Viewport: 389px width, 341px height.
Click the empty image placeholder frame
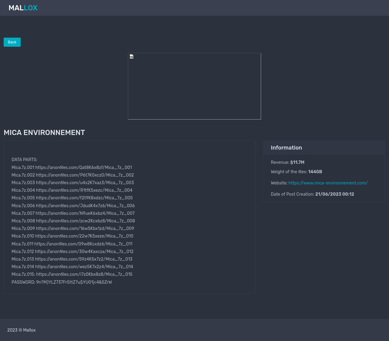[x=194, y=86]
